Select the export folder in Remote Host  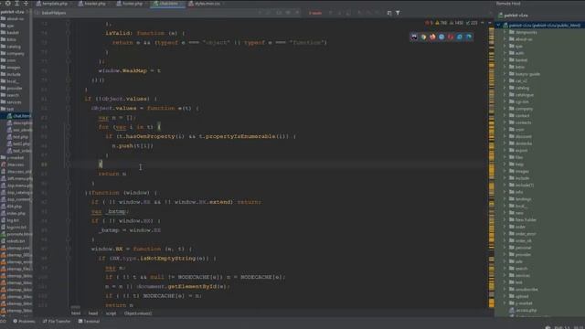(x=522, y=150)
